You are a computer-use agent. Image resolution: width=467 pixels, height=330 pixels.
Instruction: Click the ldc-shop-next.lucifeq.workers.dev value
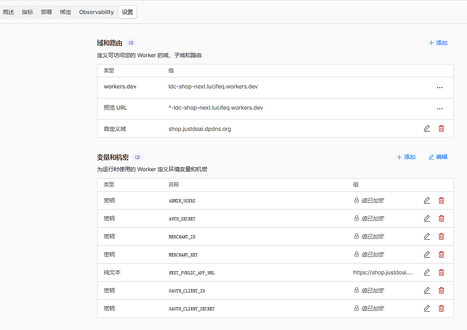(x=213, y=86)
